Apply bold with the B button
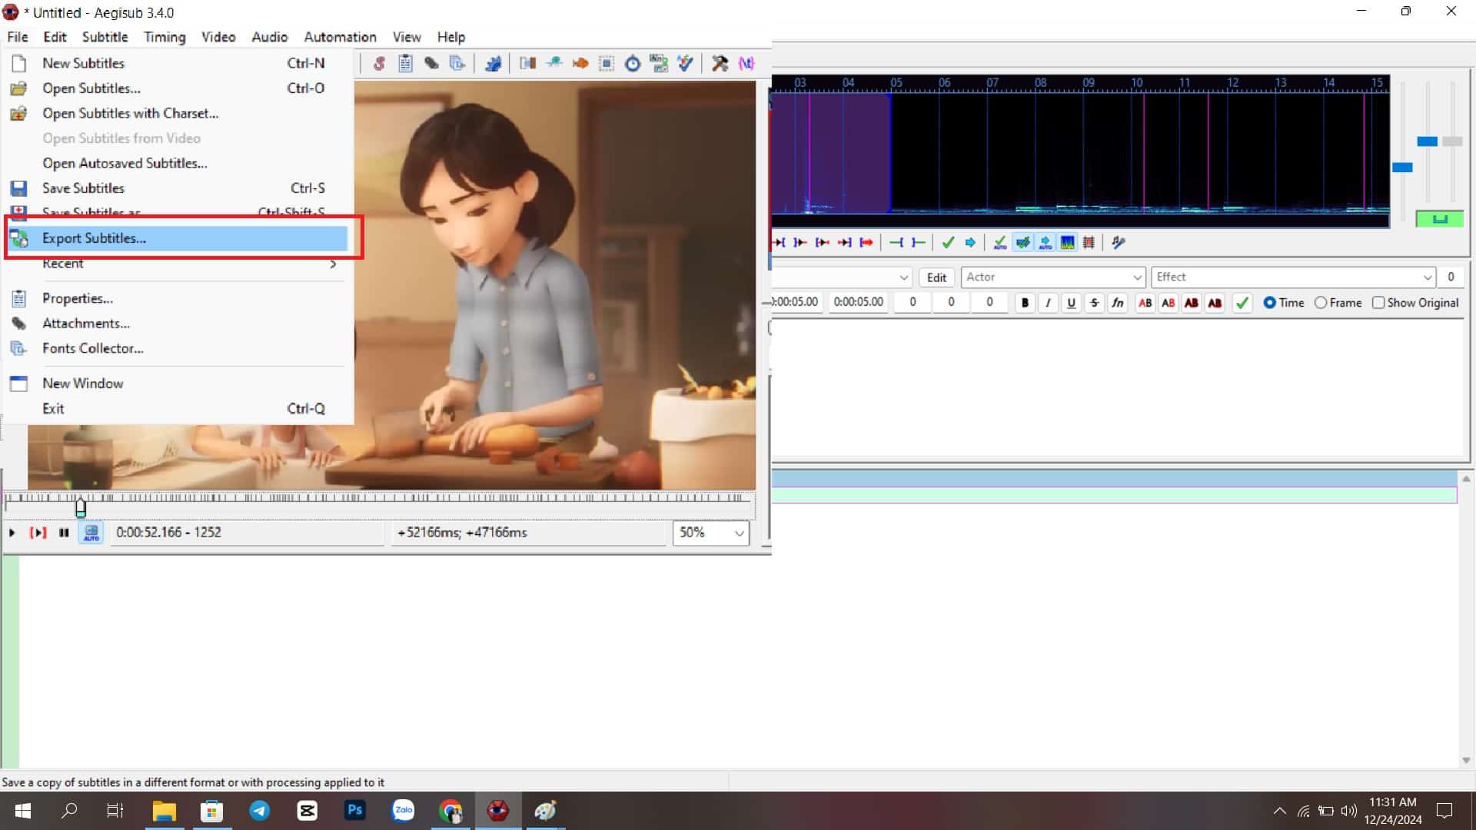The image size is (1476, 830). (x=1025, y=303)
